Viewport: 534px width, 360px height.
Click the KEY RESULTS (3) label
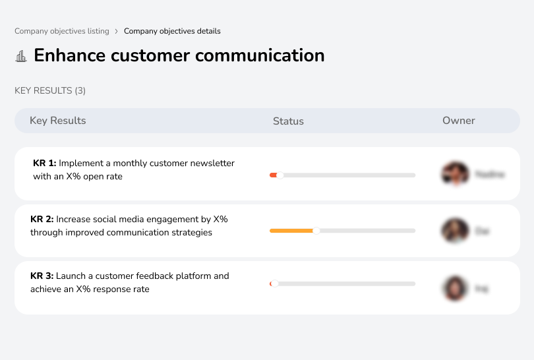50,90
